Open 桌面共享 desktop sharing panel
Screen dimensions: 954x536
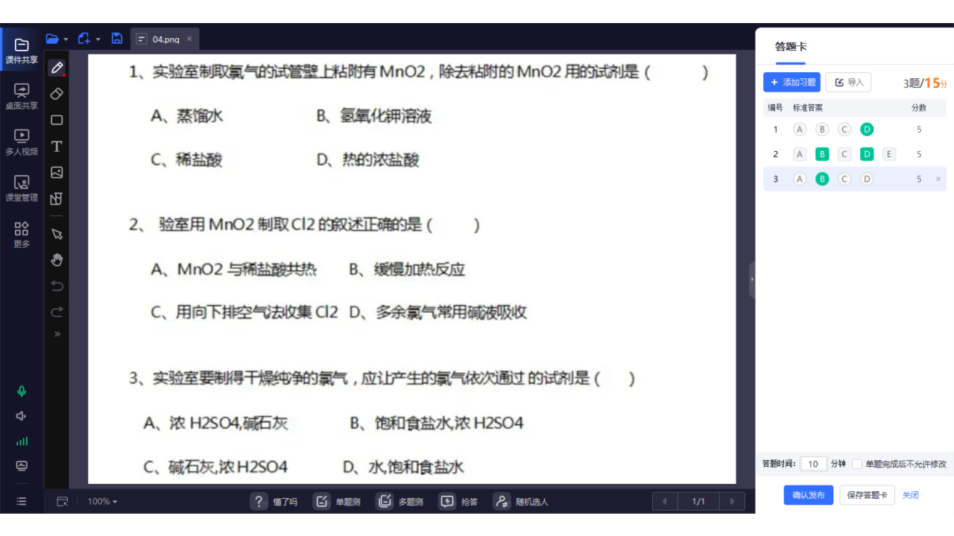pos(21,95)
